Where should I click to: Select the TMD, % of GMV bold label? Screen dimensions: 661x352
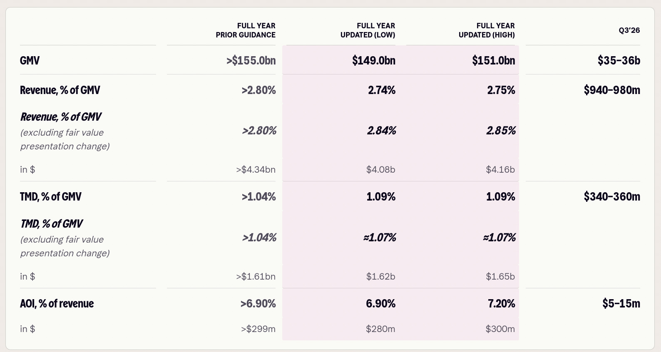(x=50, y=196)
